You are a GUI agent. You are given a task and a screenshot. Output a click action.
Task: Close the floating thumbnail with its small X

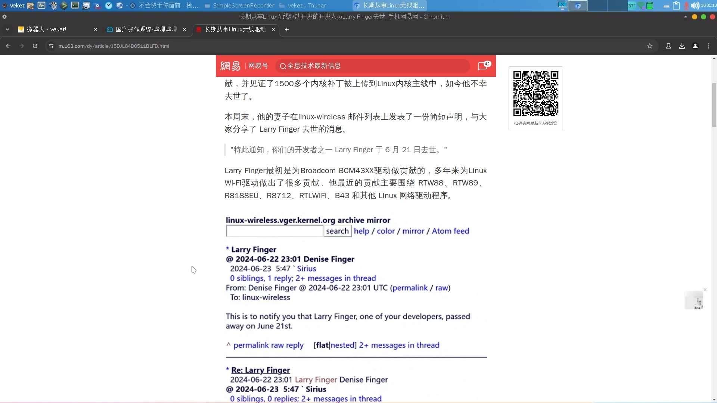(x=705, y=290)
